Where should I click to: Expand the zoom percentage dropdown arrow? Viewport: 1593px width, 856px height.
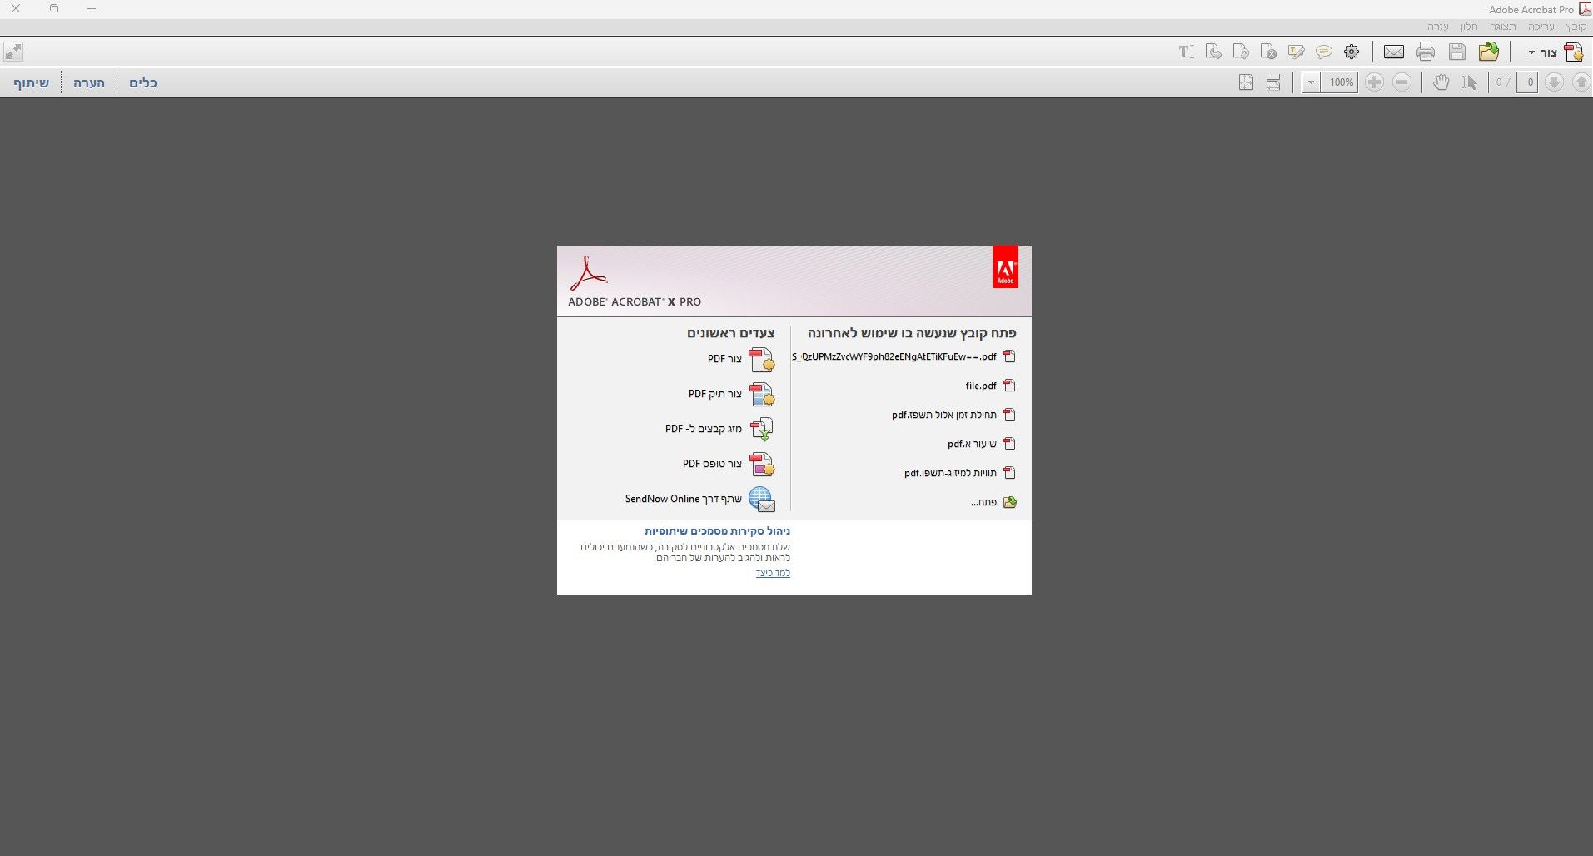[1311, 82]
